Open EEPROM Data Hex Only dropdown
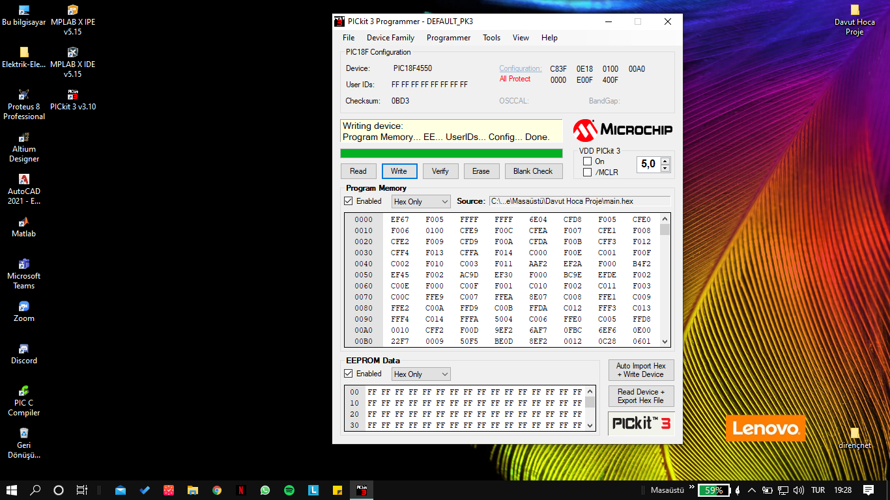Screen dimensions: 890x500 click(421, 374)
